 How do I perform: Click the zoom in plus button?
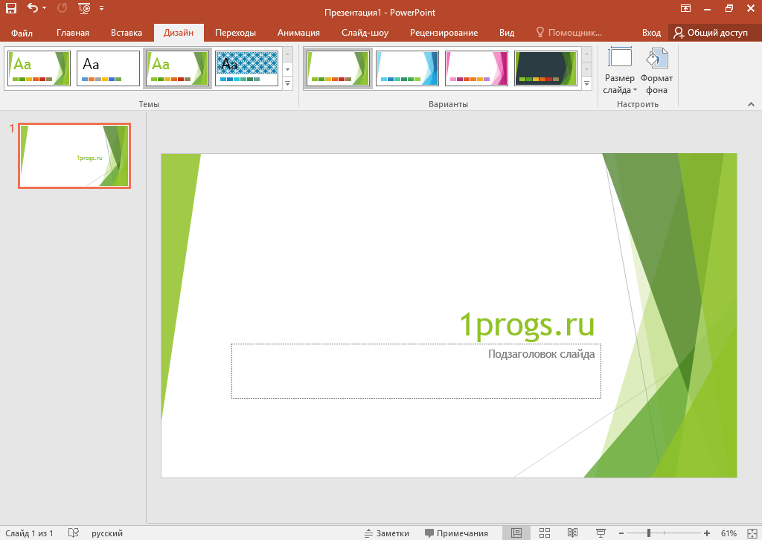[x=707, y=533]
